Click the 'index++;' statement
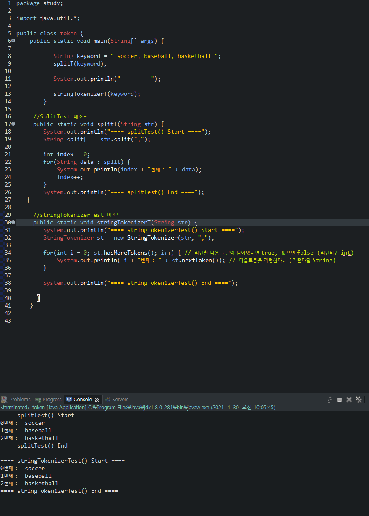The image size is (369, 516). tap(70, 177)
